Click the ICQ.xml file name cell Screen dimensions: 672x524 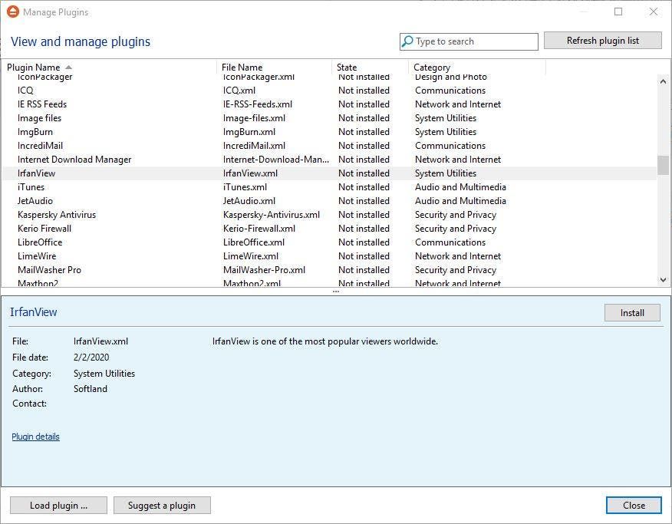pos(239,91)
